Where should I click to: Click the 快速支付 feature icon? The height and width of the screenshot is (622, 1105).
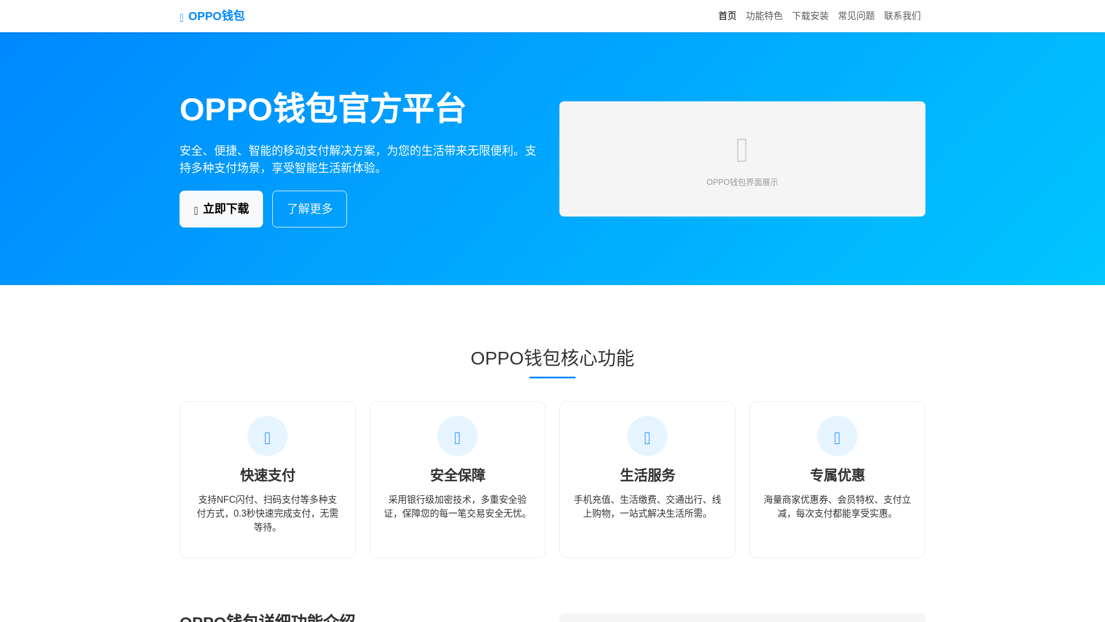click(x=268, y=436)
